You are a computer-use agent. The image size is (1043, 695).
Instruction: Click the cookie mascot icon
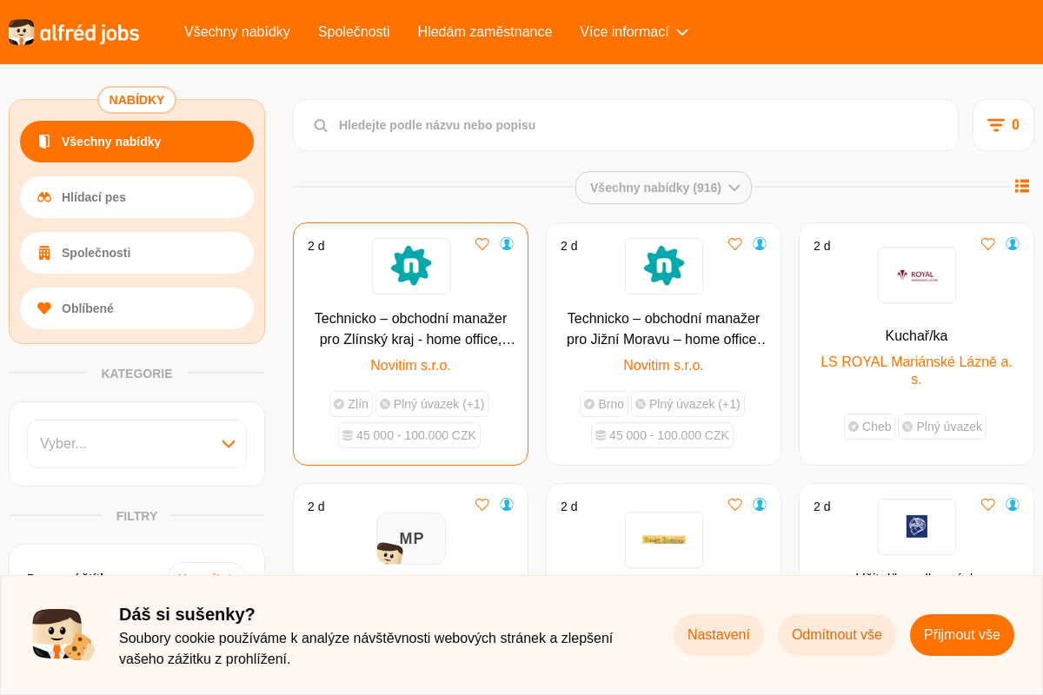(63, 635)
